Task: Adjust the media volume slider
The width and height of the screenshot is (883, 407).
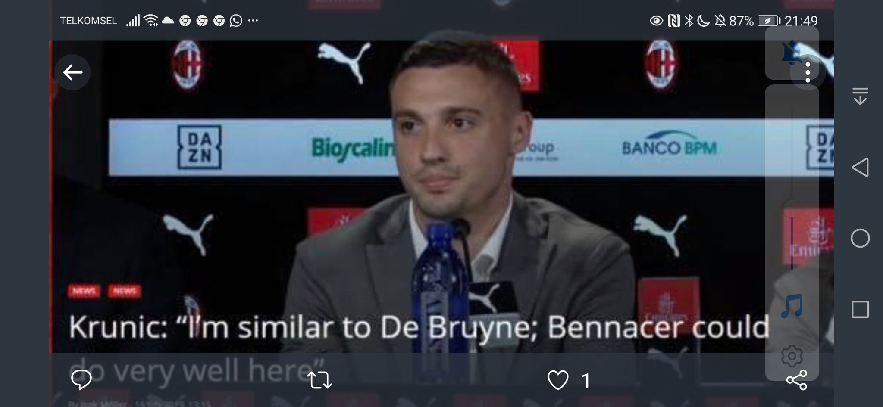Action: [792, 207]
